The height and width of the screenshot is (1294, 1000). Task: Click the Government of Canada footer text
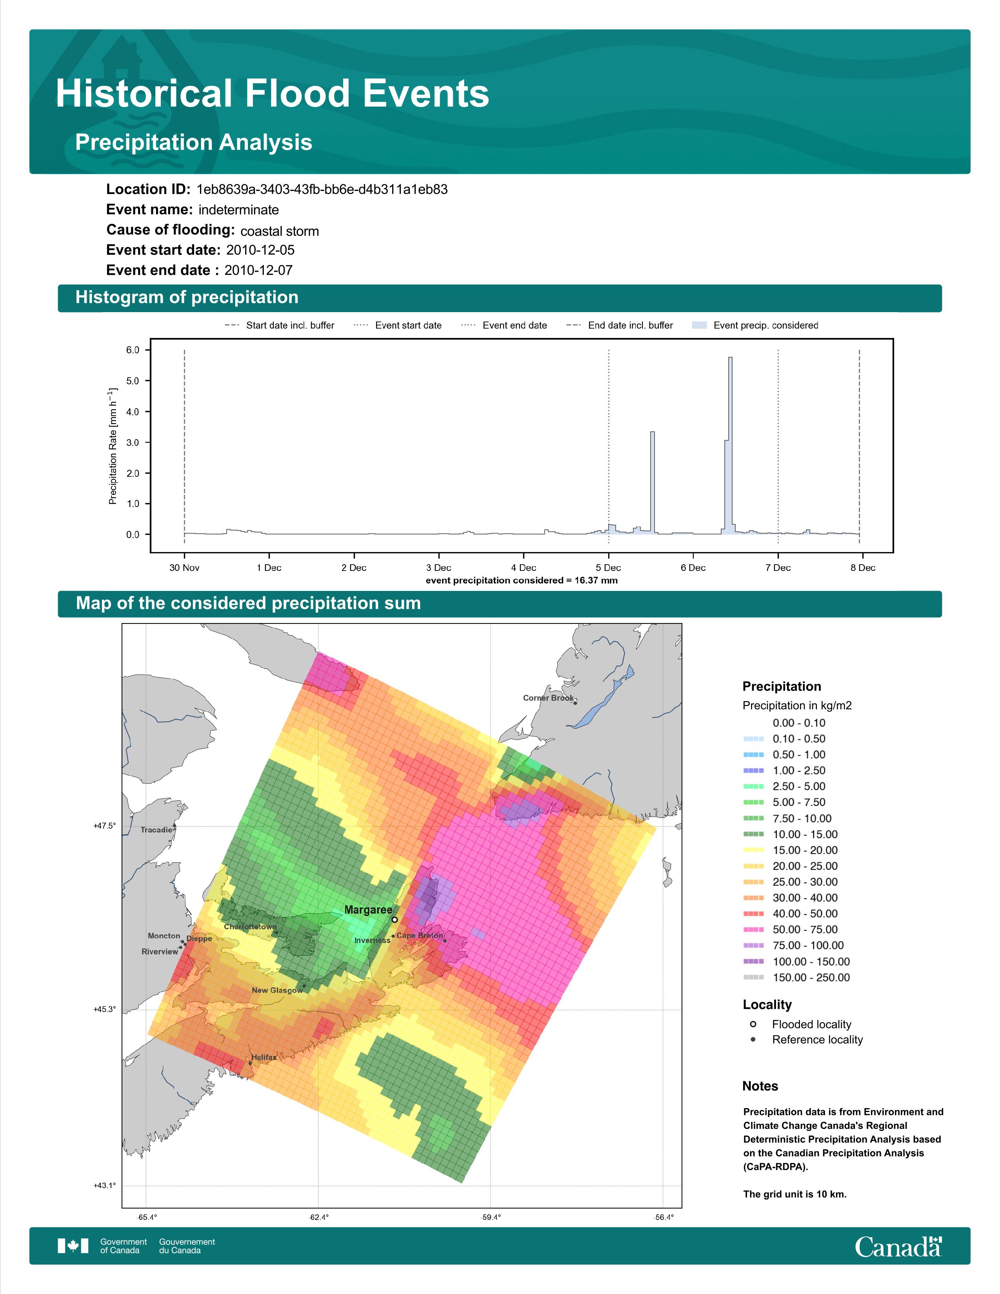[123, 1246]
